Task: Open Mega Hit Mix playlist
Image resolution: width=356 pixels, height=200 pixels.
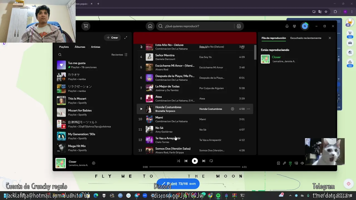Action: pyautogui.click(x=93, y=148)
